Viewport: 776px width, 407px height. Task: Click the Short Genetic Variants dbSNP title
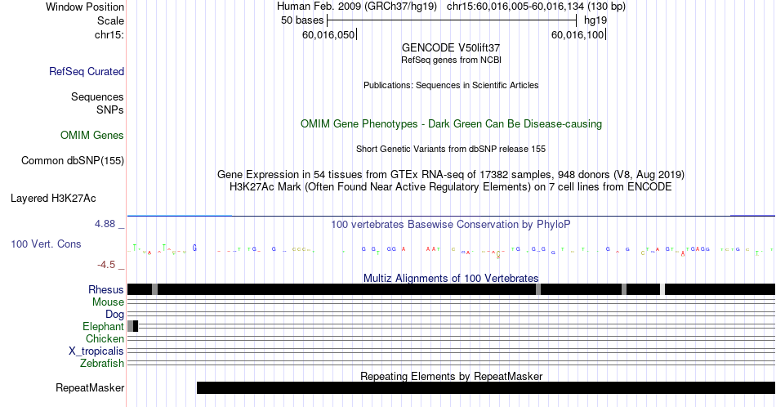point(451,149)
